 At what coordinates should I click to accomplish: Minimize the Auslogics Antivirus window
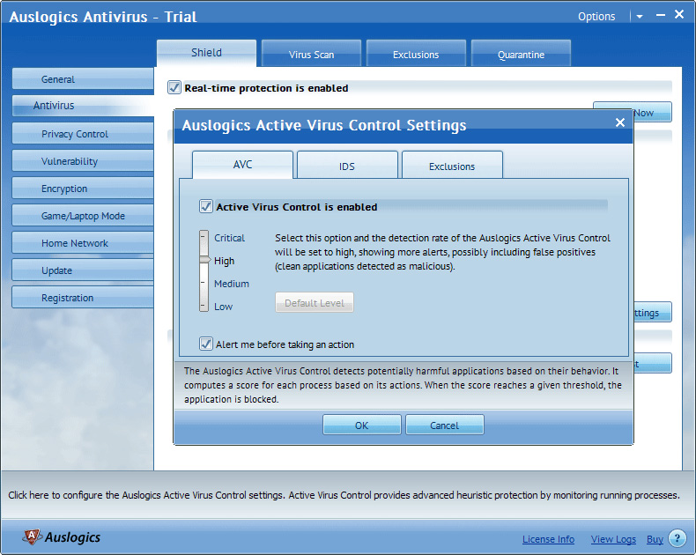pyautogui.click(x=661, y=15)
